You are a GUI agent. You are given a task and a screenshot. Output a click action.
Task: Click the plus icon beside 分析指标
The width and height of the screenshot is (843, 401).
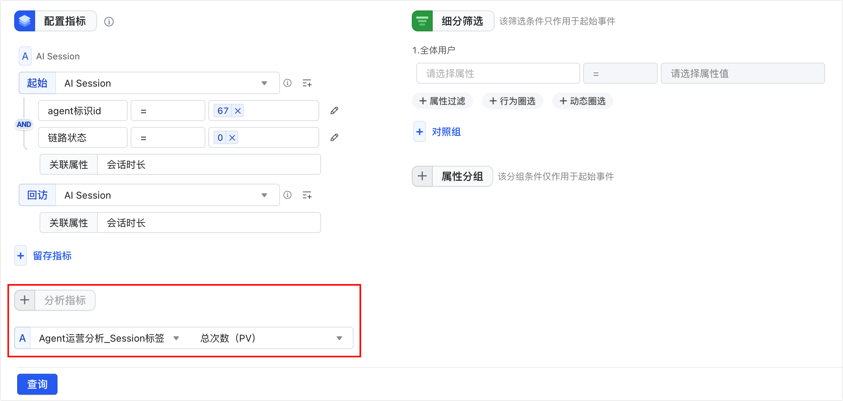tap(25, 300)
